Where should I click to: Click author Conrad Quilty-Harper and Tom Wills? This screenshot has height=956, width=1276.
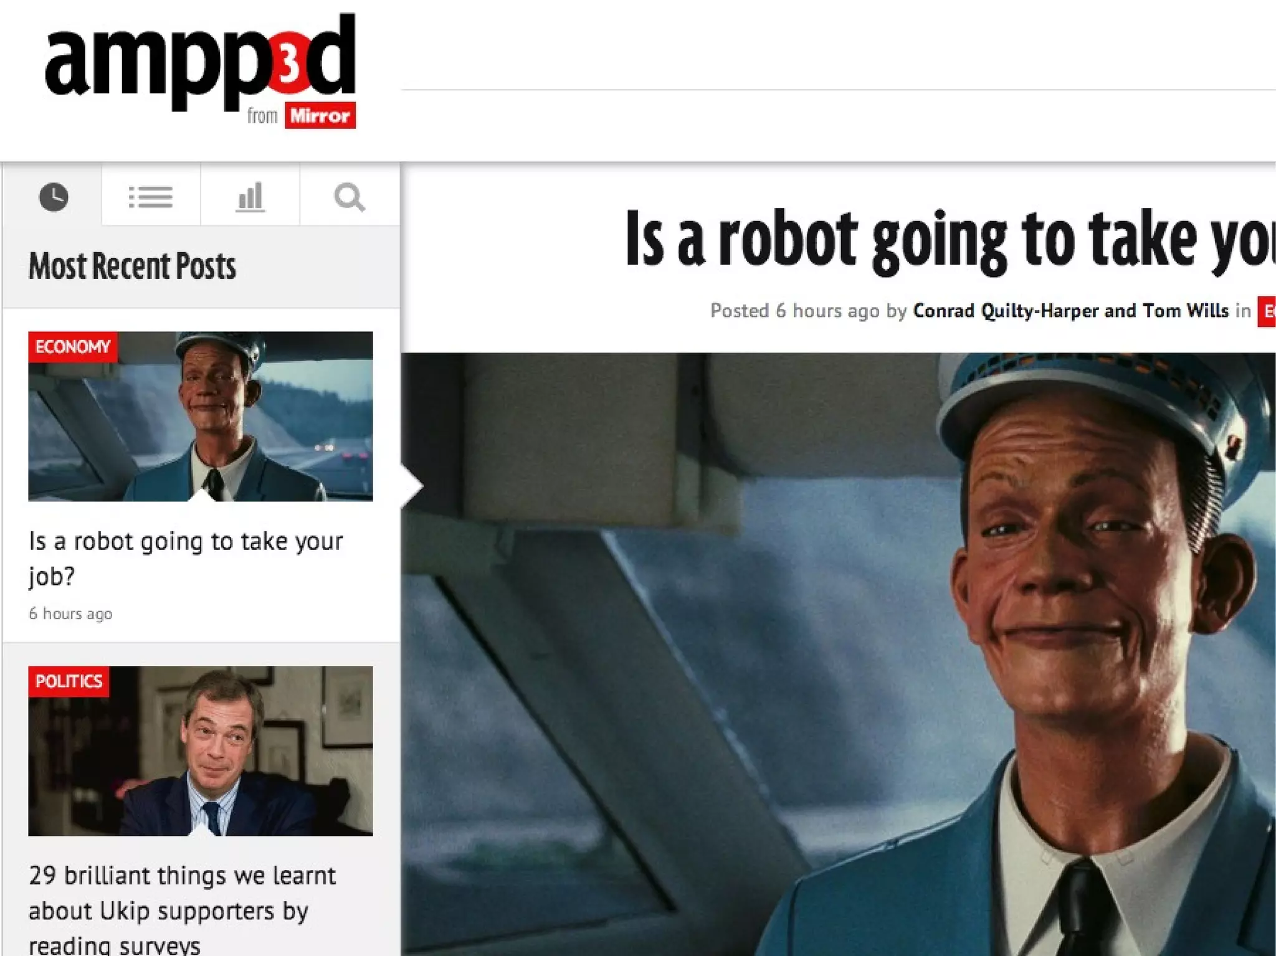point(1070,311)
